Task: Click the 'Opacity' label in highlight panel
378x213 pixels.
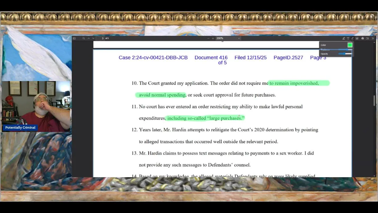Action: coord(324,54)
